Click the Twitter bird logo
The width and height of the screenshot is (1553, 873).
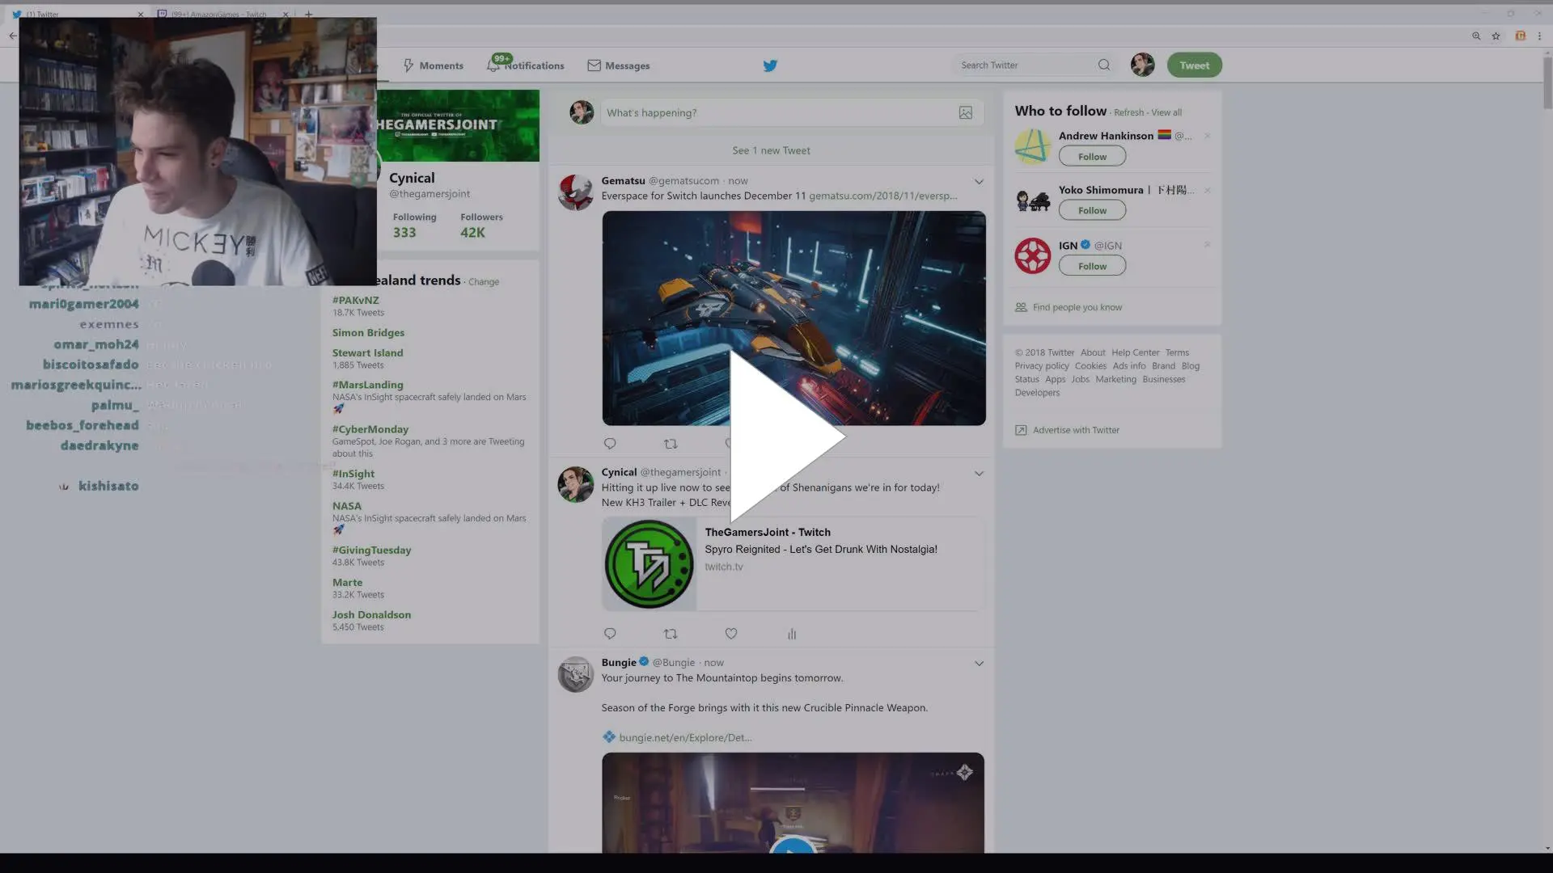(x=770, y=65)
